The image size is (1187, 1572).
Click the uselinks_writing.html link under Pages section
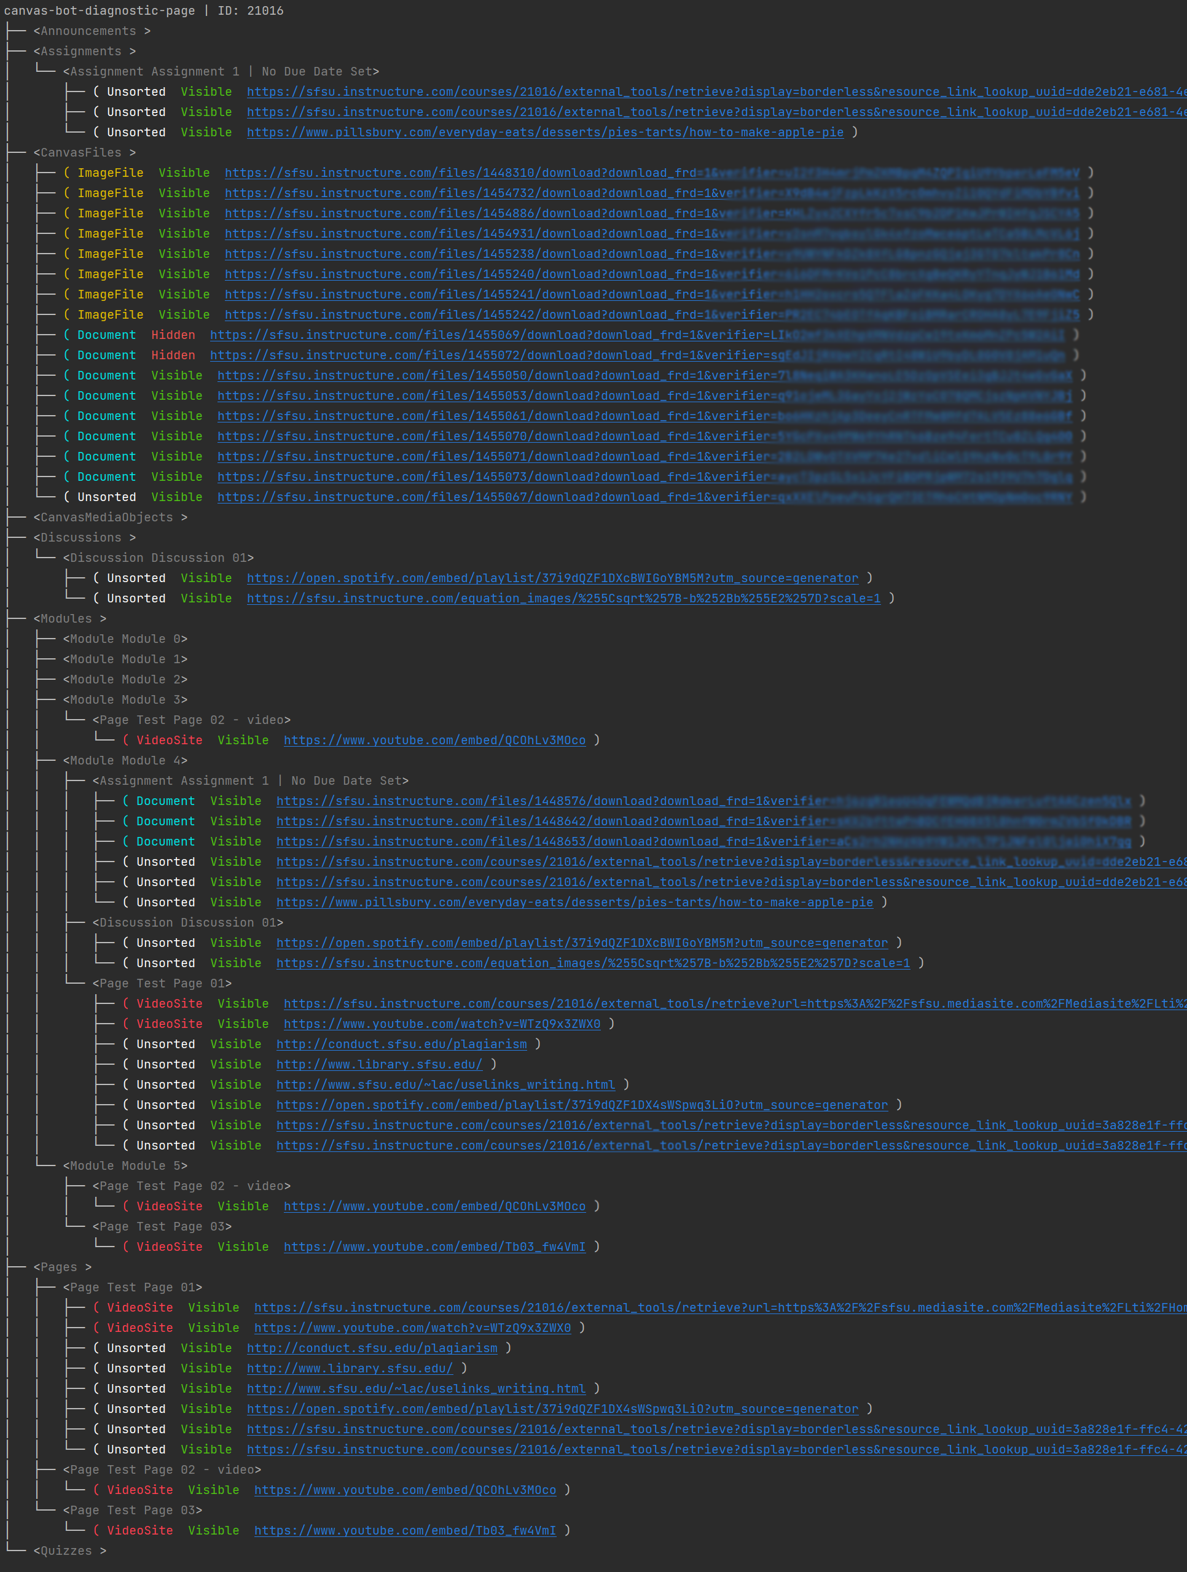point(416,1388)
